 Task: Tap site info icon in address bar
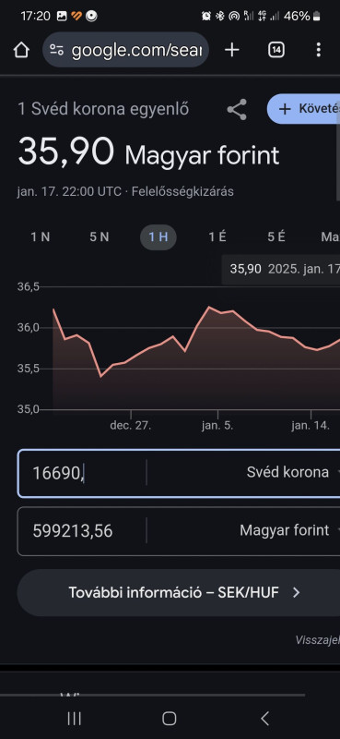coord(57,50)
